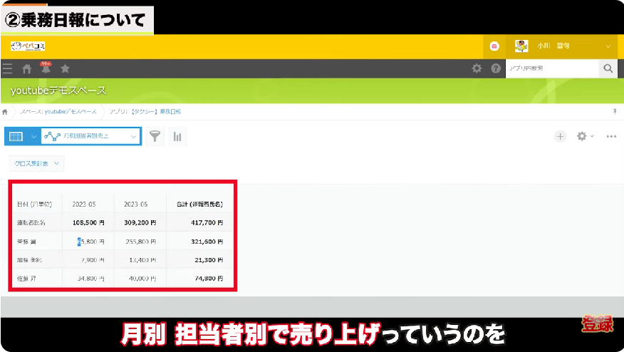Click the pin icon at breadcrumb right

[614, 112]
